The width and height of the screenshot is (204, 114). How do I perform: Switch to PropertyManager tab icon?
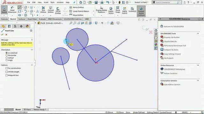[x=9, y=26]
